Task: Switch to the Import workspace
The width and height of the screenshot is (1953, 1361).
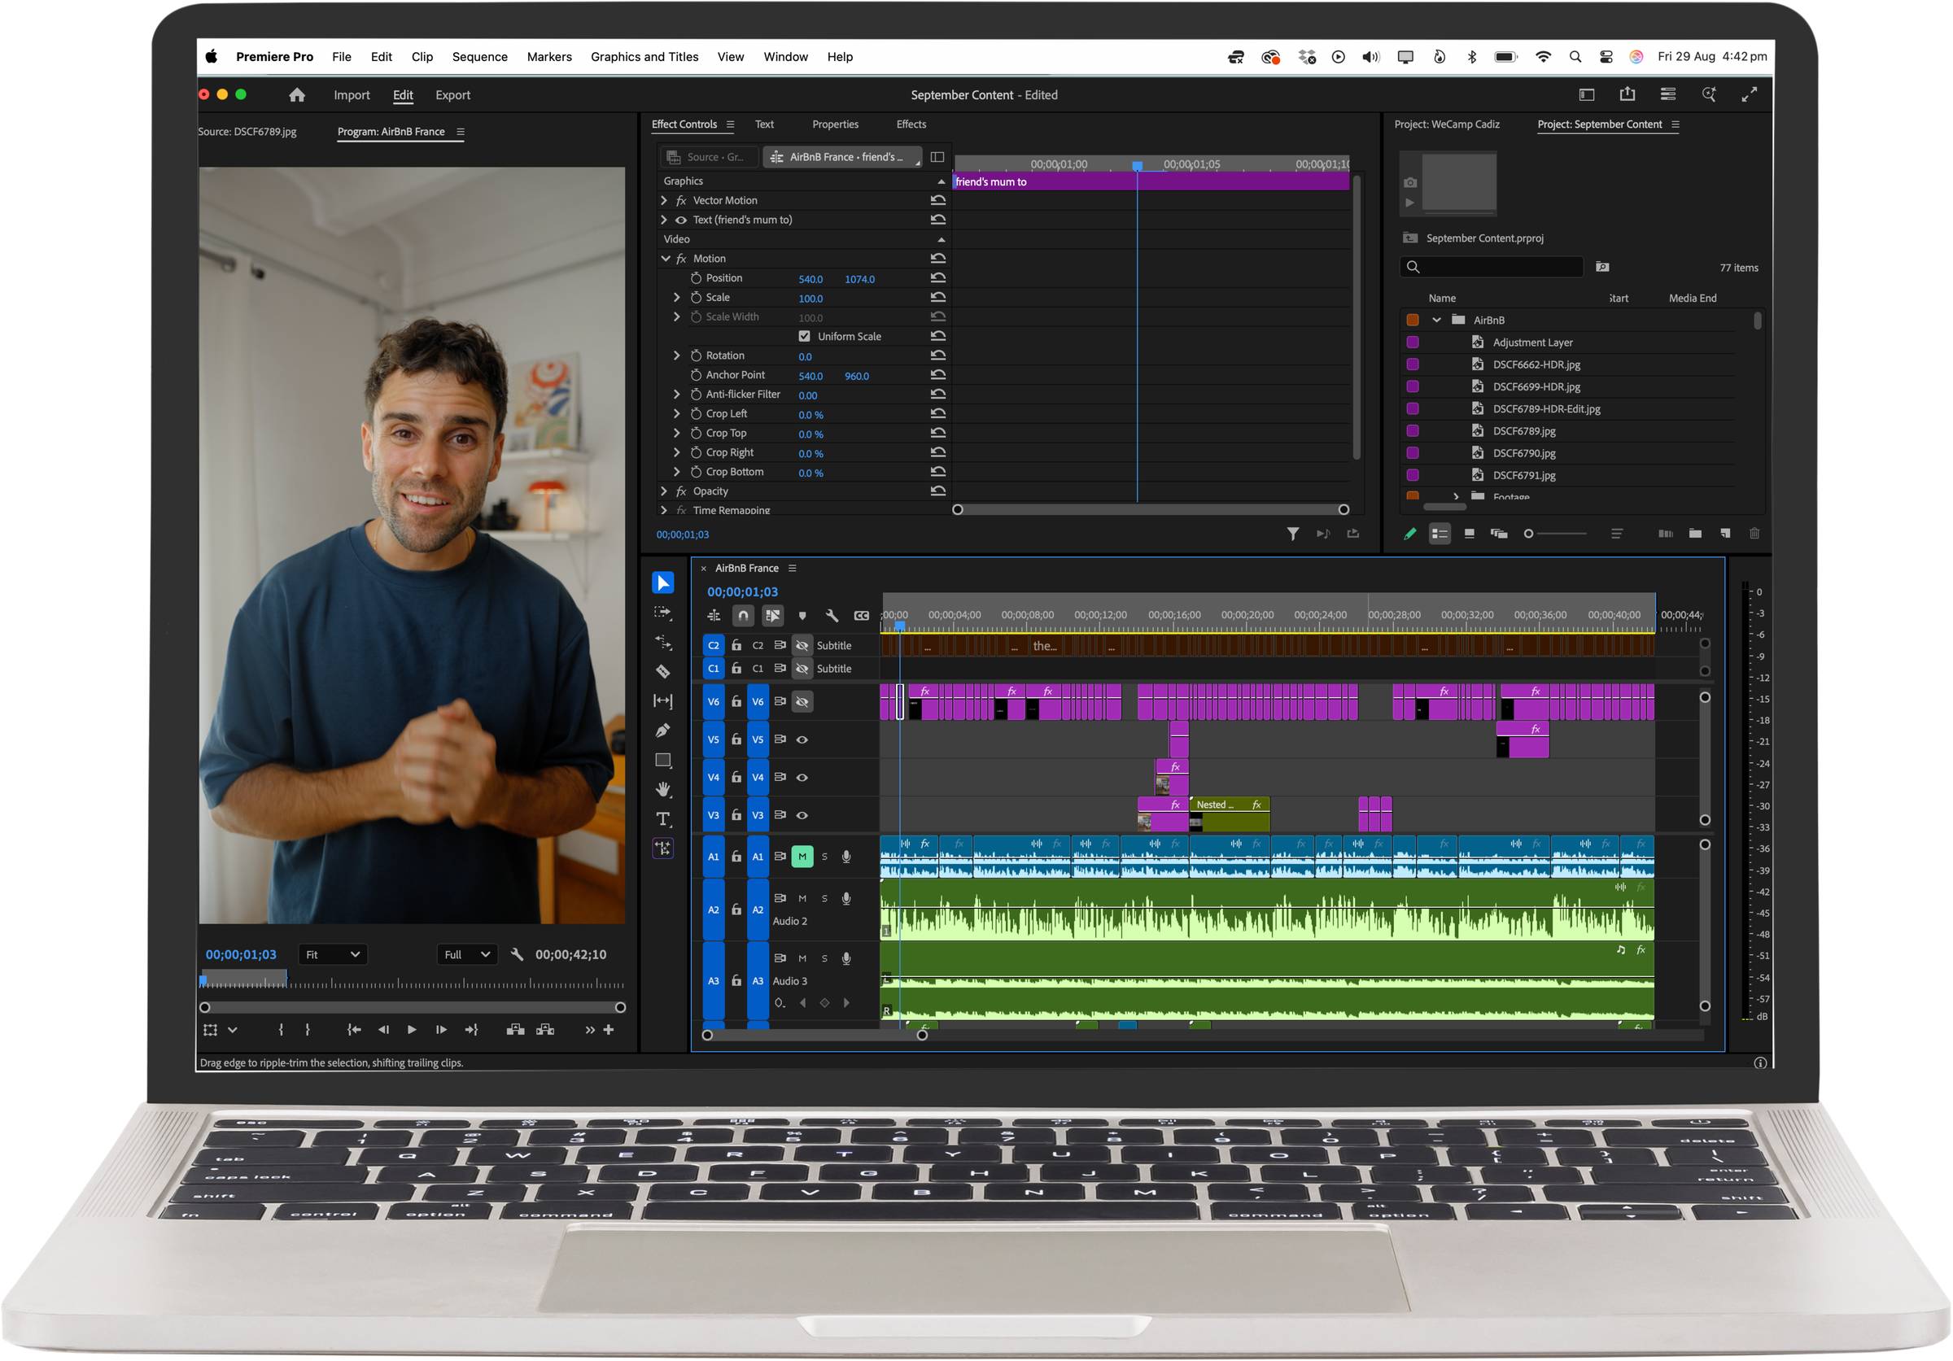Action: pyautogui.click(x=352, y=94)
